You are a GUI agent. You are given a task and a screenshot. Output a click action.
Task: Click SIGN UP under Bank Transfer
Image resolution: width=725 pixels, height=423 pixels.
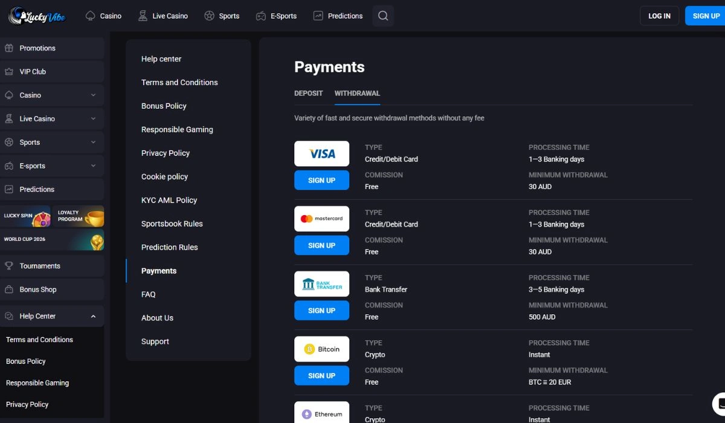tap(321, 311)
